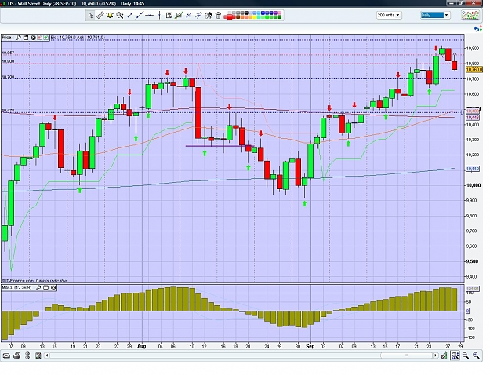The width and height of the screenshot is (490, 375).
Task: Select the text box annotation tool
Action: click(169, 15)
